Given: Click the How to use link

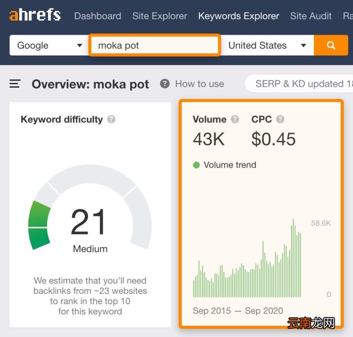Looking at the screenshot, I should [200, 84].
